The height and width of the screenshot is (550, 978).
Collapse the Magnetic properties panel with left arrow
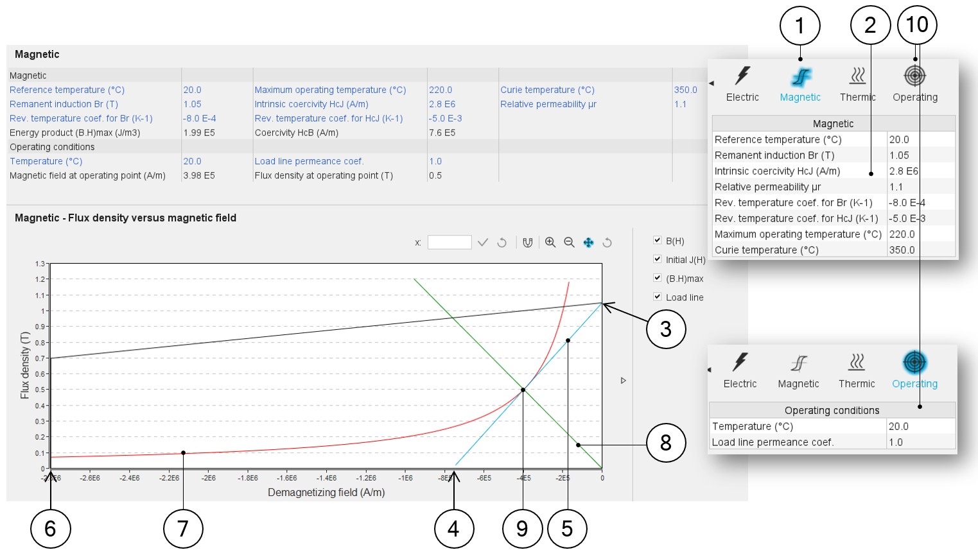point(712,83)
